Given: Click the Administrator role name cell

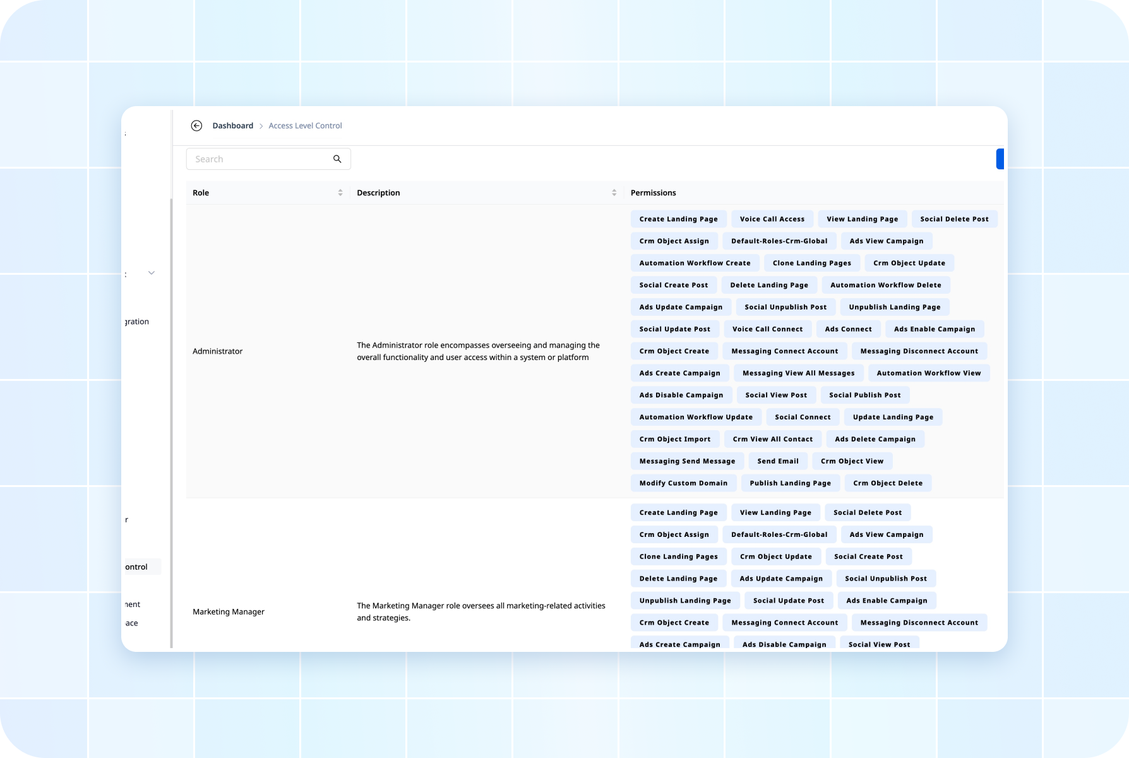Looking at the screenshot, I should click(217, 351).
